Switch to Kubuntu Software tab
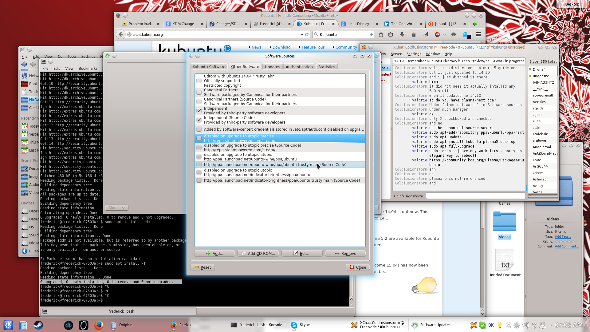590x332 pixels. tap(209, 67)
